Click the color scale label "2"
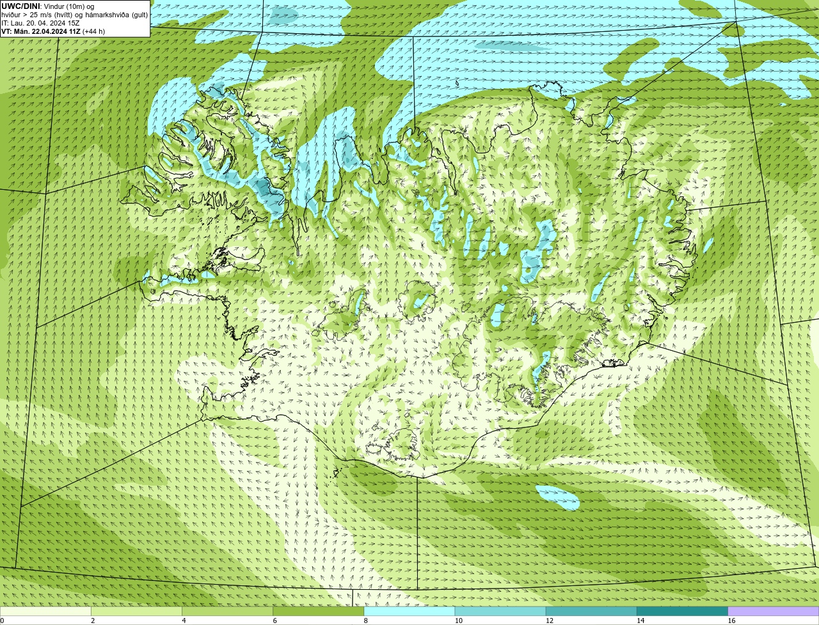This screenshot has width=819, height=625. click(x=93, y=621)
